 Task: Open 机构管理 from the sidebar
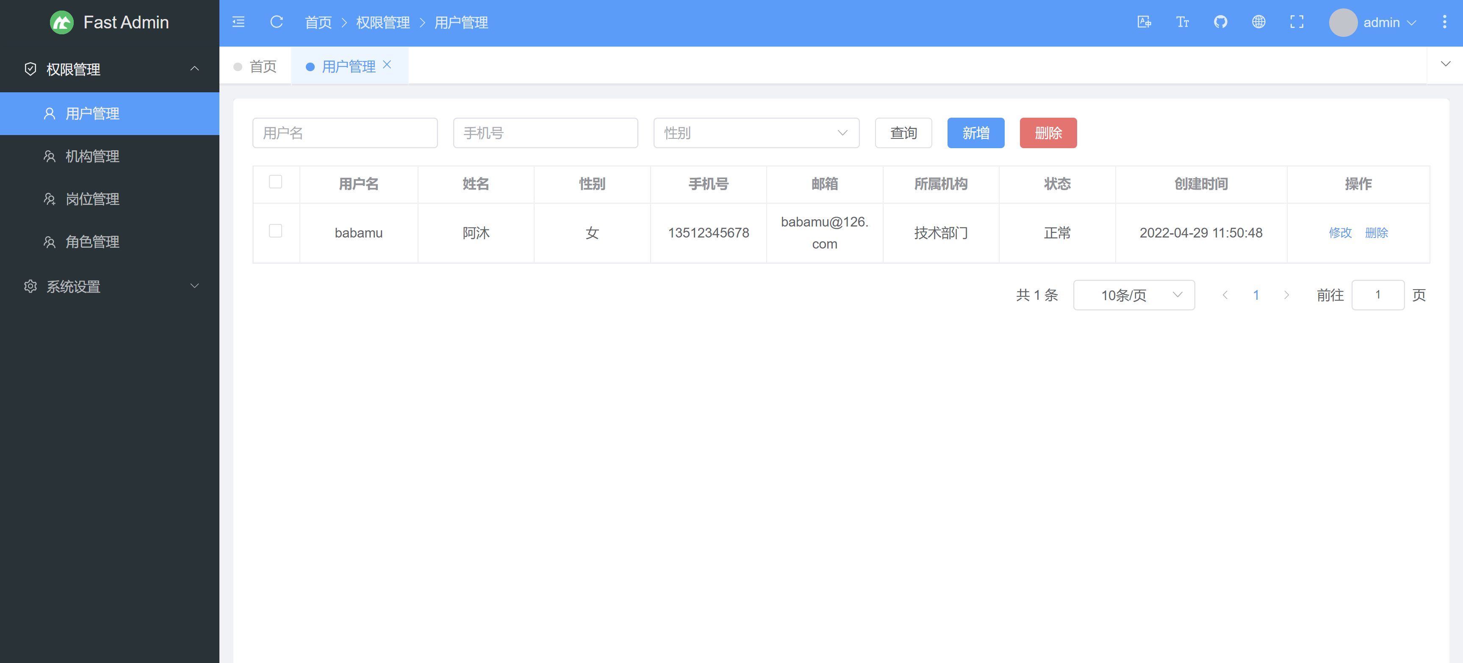tap(93, 156)
